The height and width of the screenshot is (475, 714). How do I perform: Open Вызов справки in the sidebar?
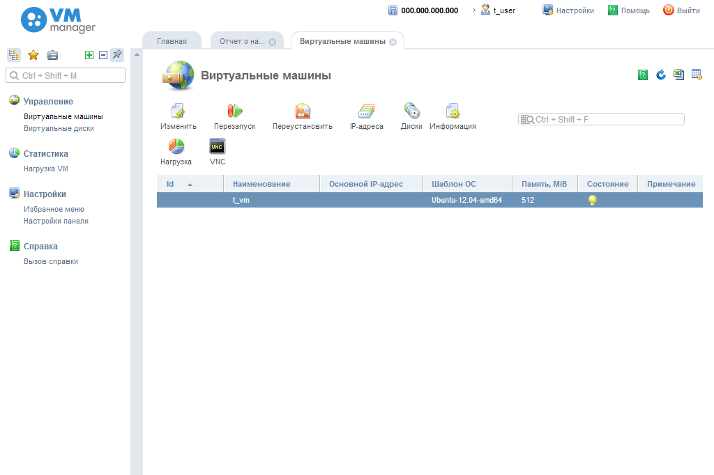pos(50,262)
